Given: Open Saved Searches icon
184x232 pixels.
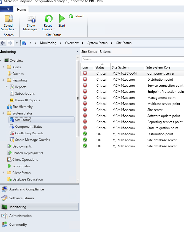Looking at the screenshot, I should (9, 19).
